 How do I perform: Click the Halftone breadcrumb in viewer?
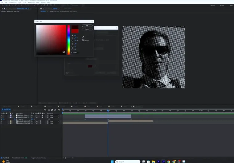point(43,11)
